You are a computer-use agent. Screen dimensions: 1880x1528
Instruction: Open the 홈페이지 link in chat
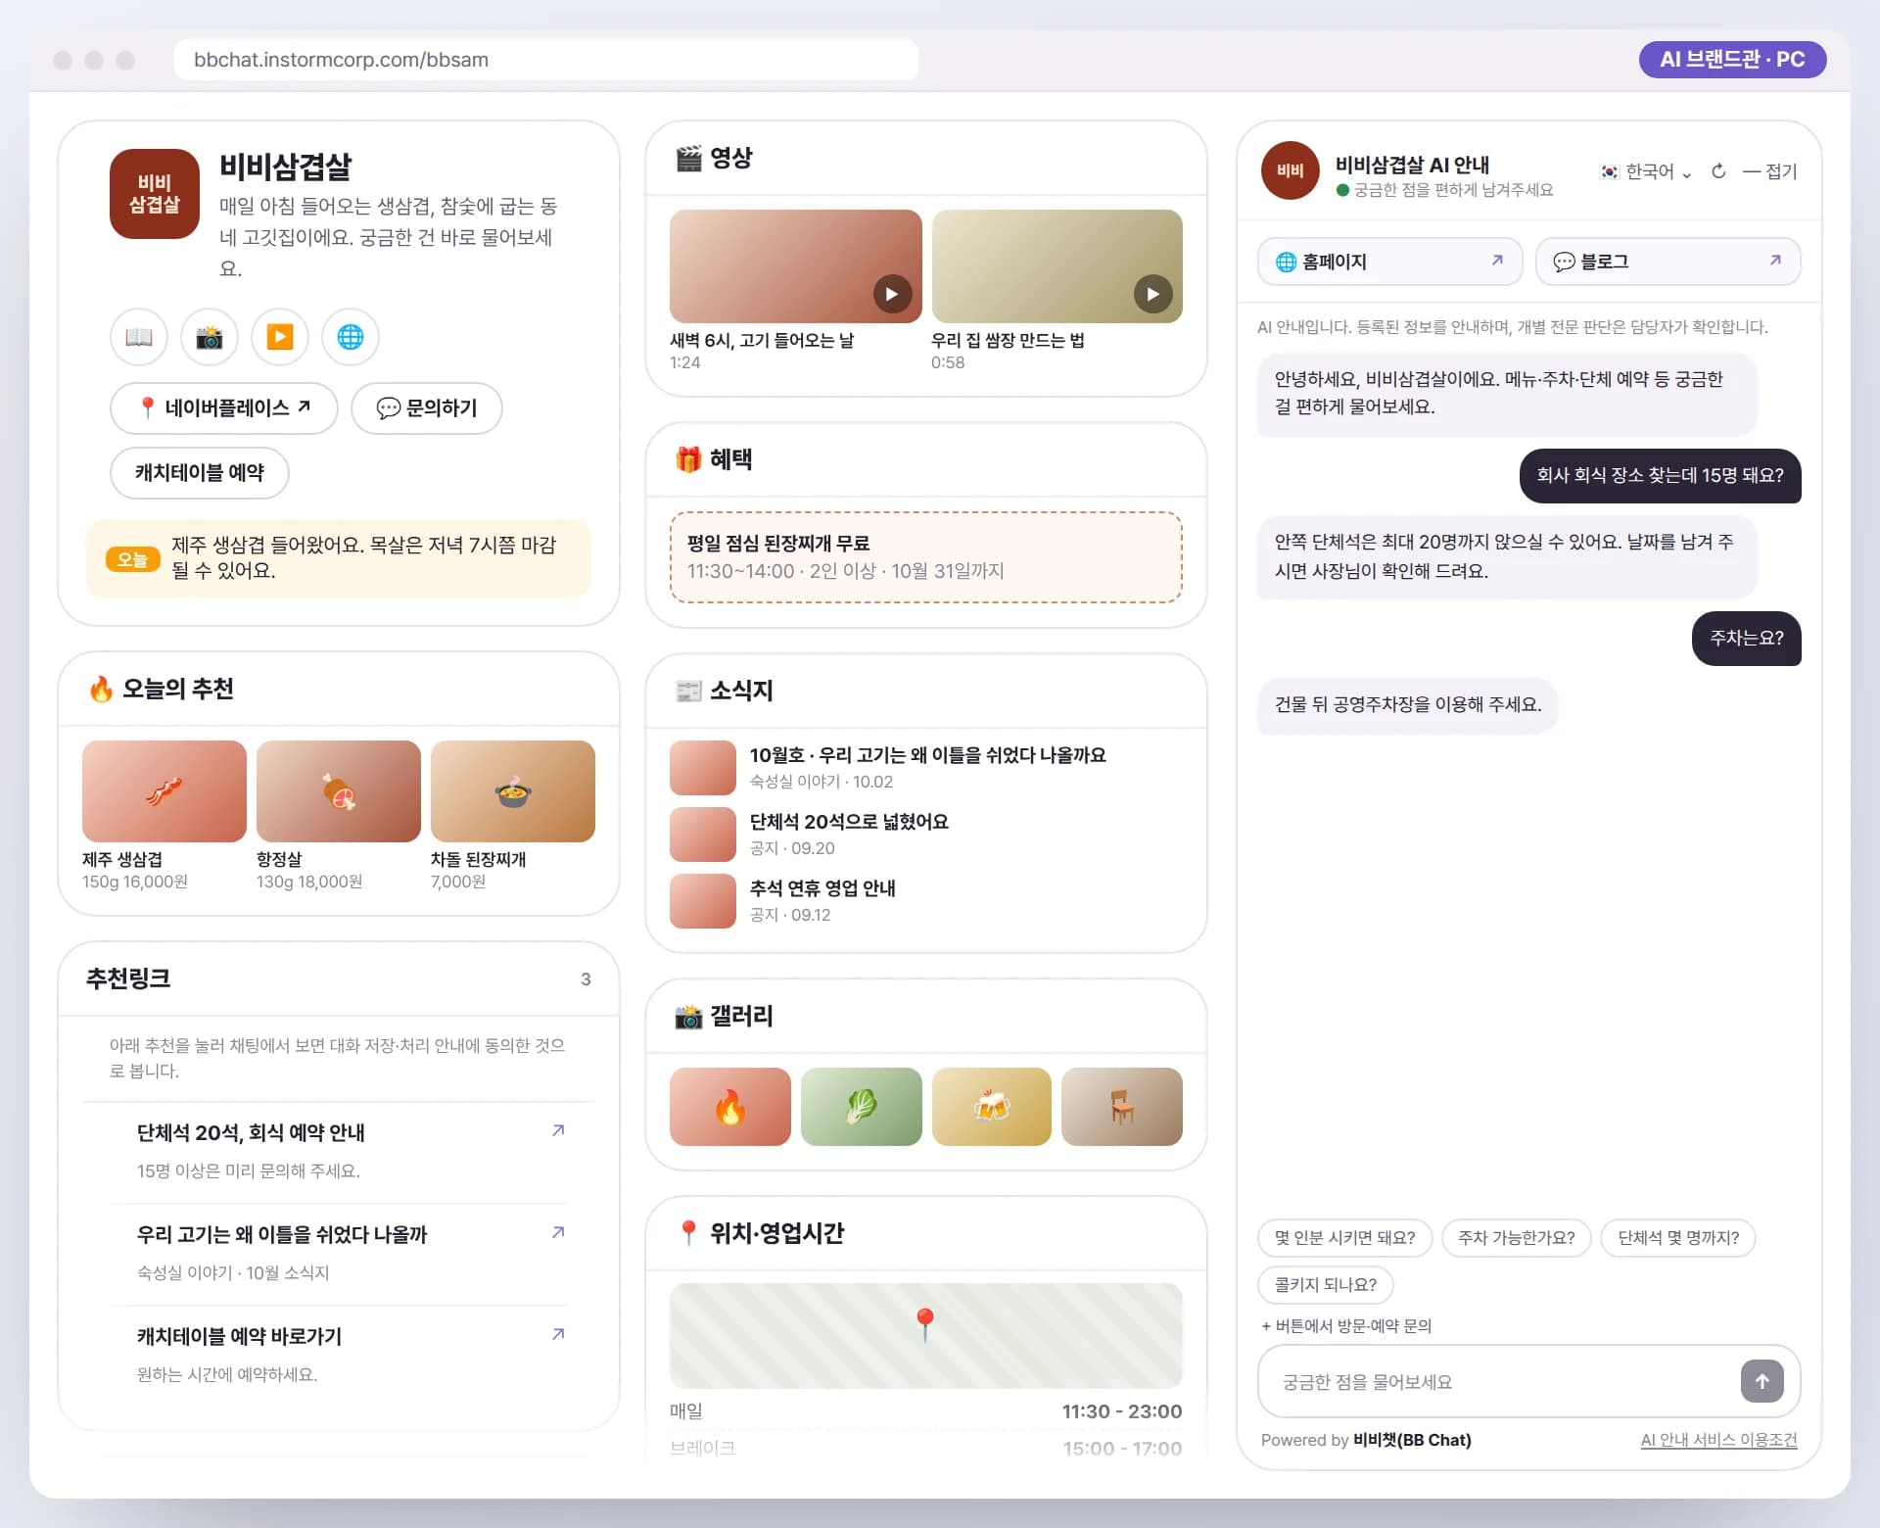1390,262
